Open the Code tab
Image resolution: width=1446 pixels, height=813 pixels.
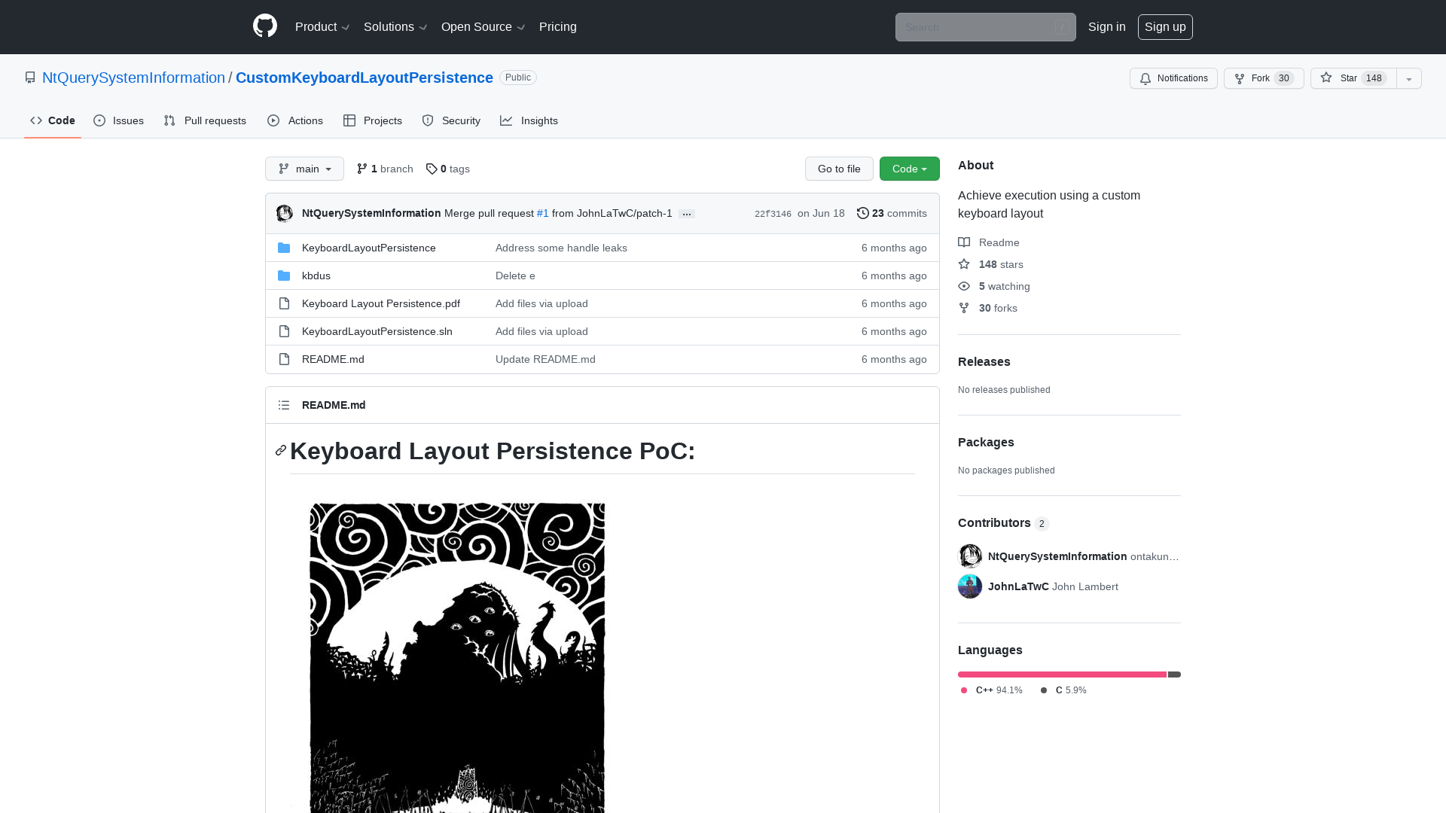pyautogui.click(x=53, y=120)
